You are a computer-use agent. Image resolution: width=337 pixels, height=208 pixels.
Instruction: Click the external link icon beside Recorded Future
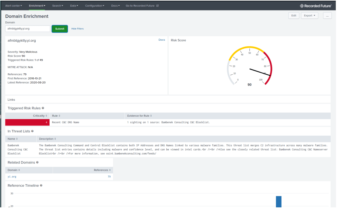tap(157, 6)
